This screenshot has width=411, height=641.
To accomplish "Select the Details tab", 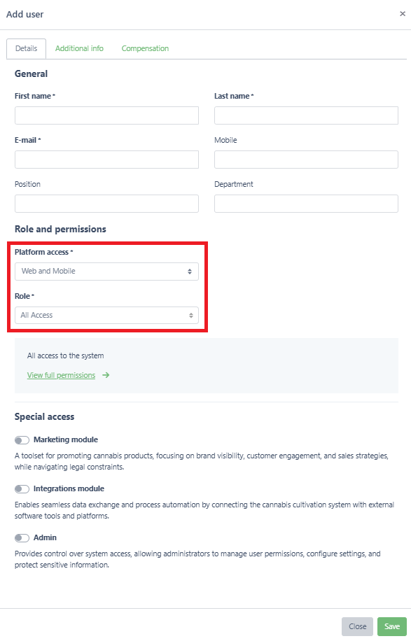I will click(x=26, y=49).
